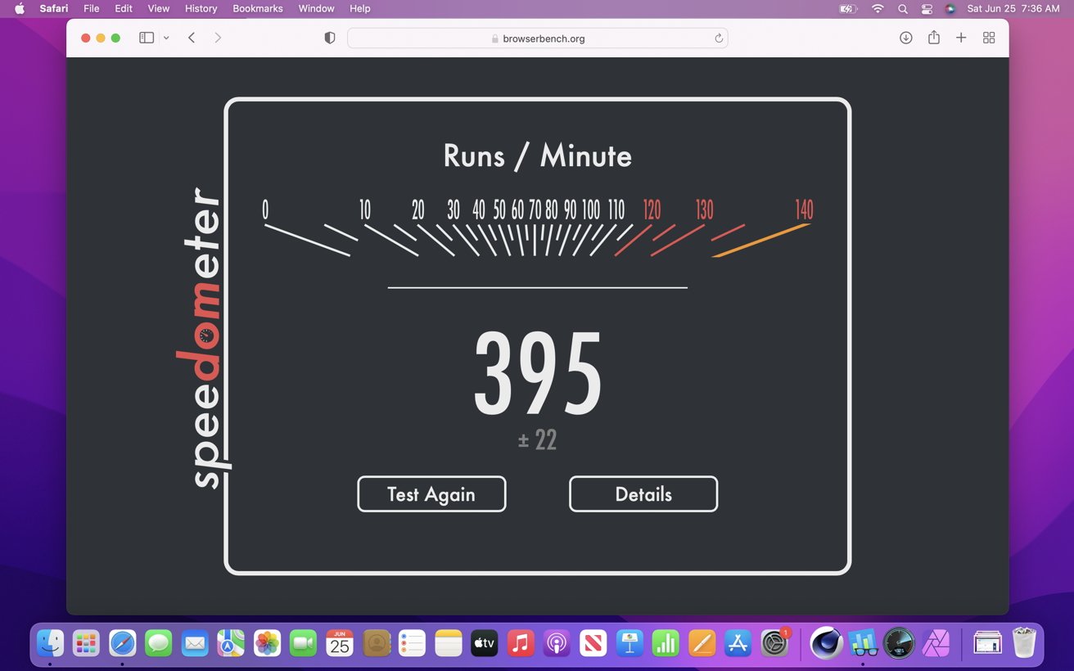The image size is (1074, 671).
Task: Open System Preferences from the Dock
Action: pos(774,643)
